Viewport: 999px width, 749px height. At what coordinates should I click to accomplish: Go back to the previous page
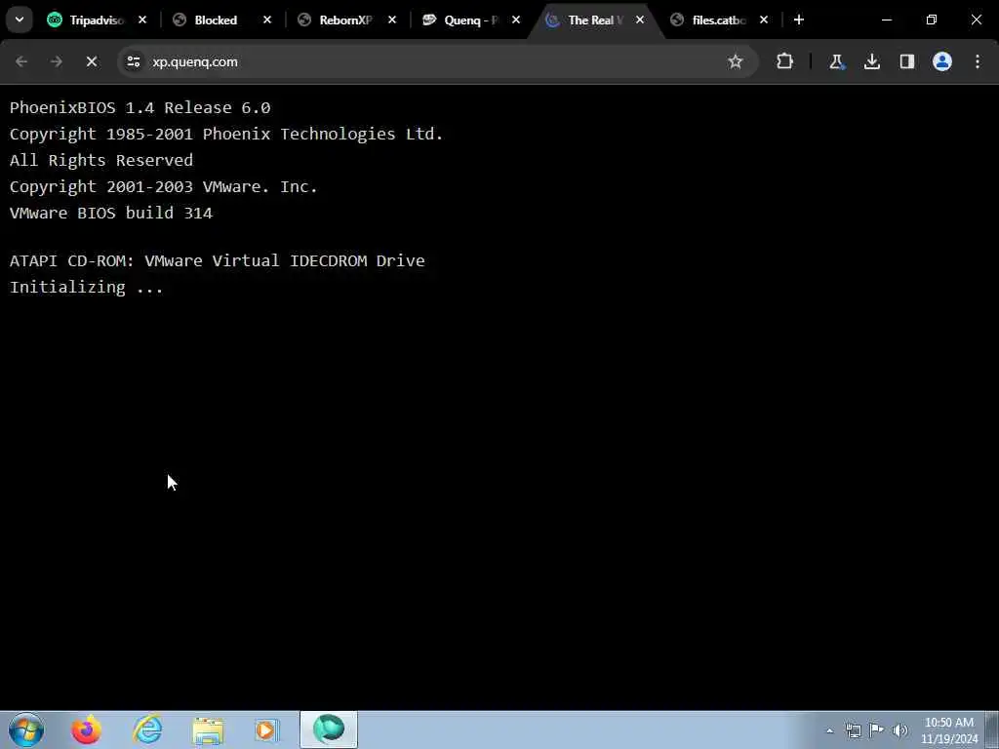(x=21, y=61)
